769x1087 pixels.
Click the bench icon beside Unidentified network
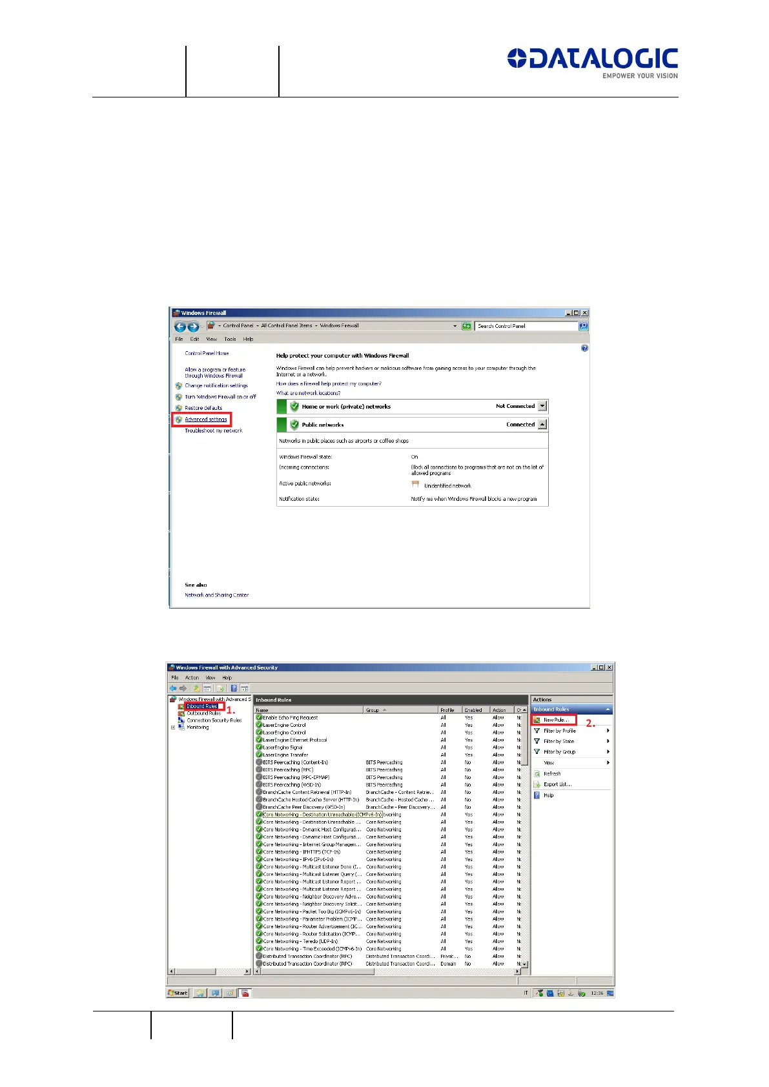point(415,484)
